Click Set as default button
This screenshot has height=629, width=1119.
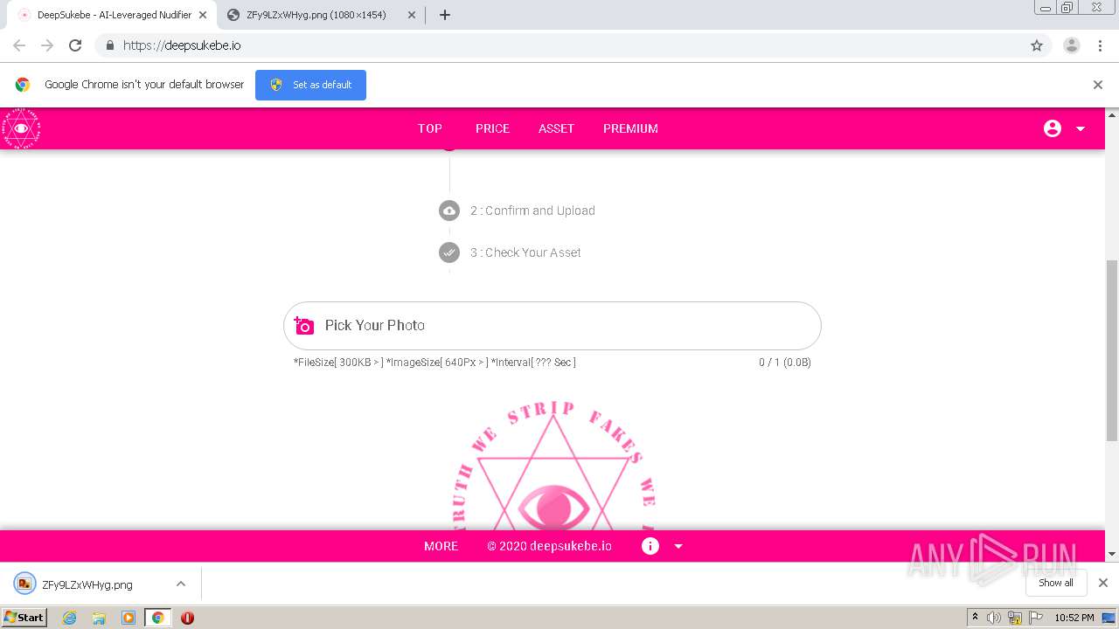point(310,85)
